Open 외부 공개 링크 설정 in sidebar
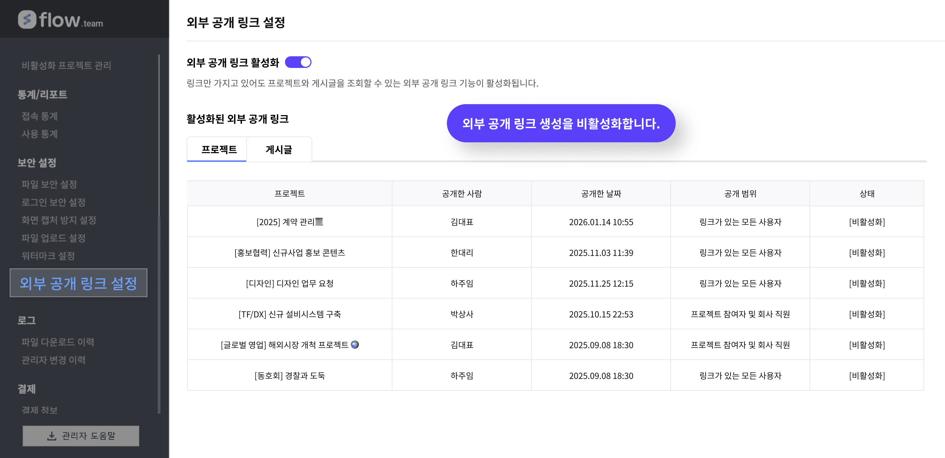Image resolution: width=945 pixels, height=458 pixels. (x=78, y=283)
